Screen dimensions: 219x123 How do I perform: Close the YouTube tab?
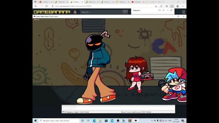(144, 2)
